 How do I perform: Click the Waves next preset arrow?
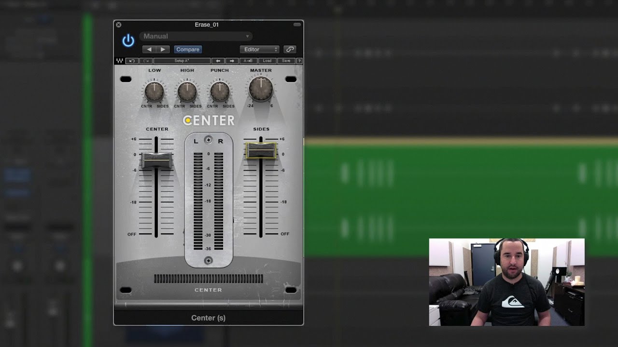click(232, 61)
